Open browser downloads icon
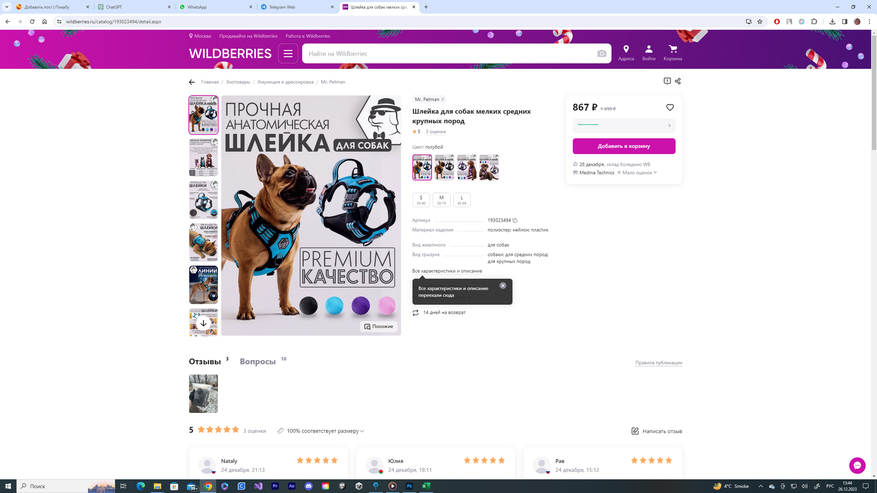Screen dimensions: 877x493 click(x=832, y=21)
